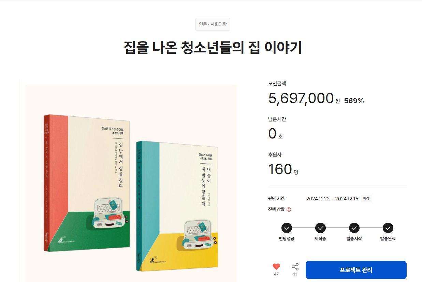This screenshot has width=422, height=282.
Task: Click the red book cover 집 밖에서 집을 찾다
Action: 87,183
